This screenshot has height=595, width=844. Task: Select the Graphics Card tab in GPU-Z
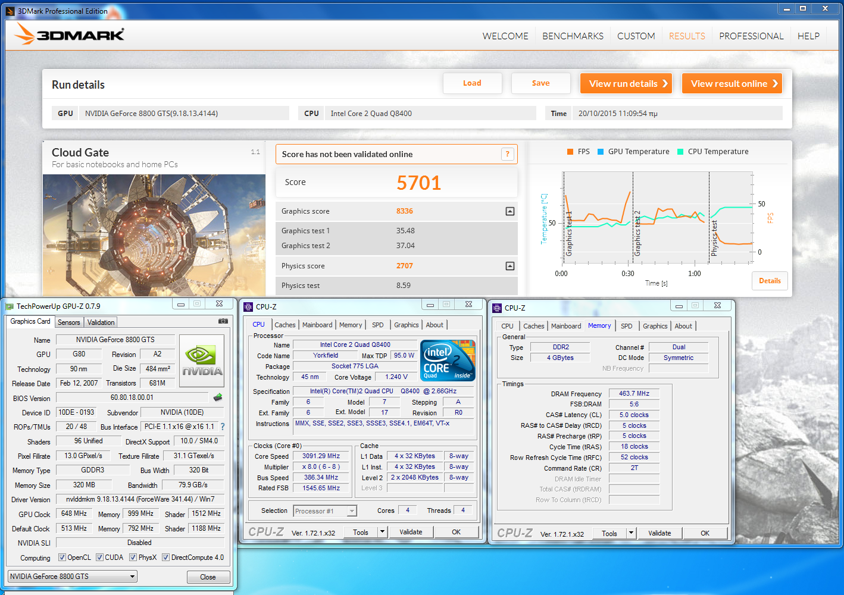pos(30,321)
